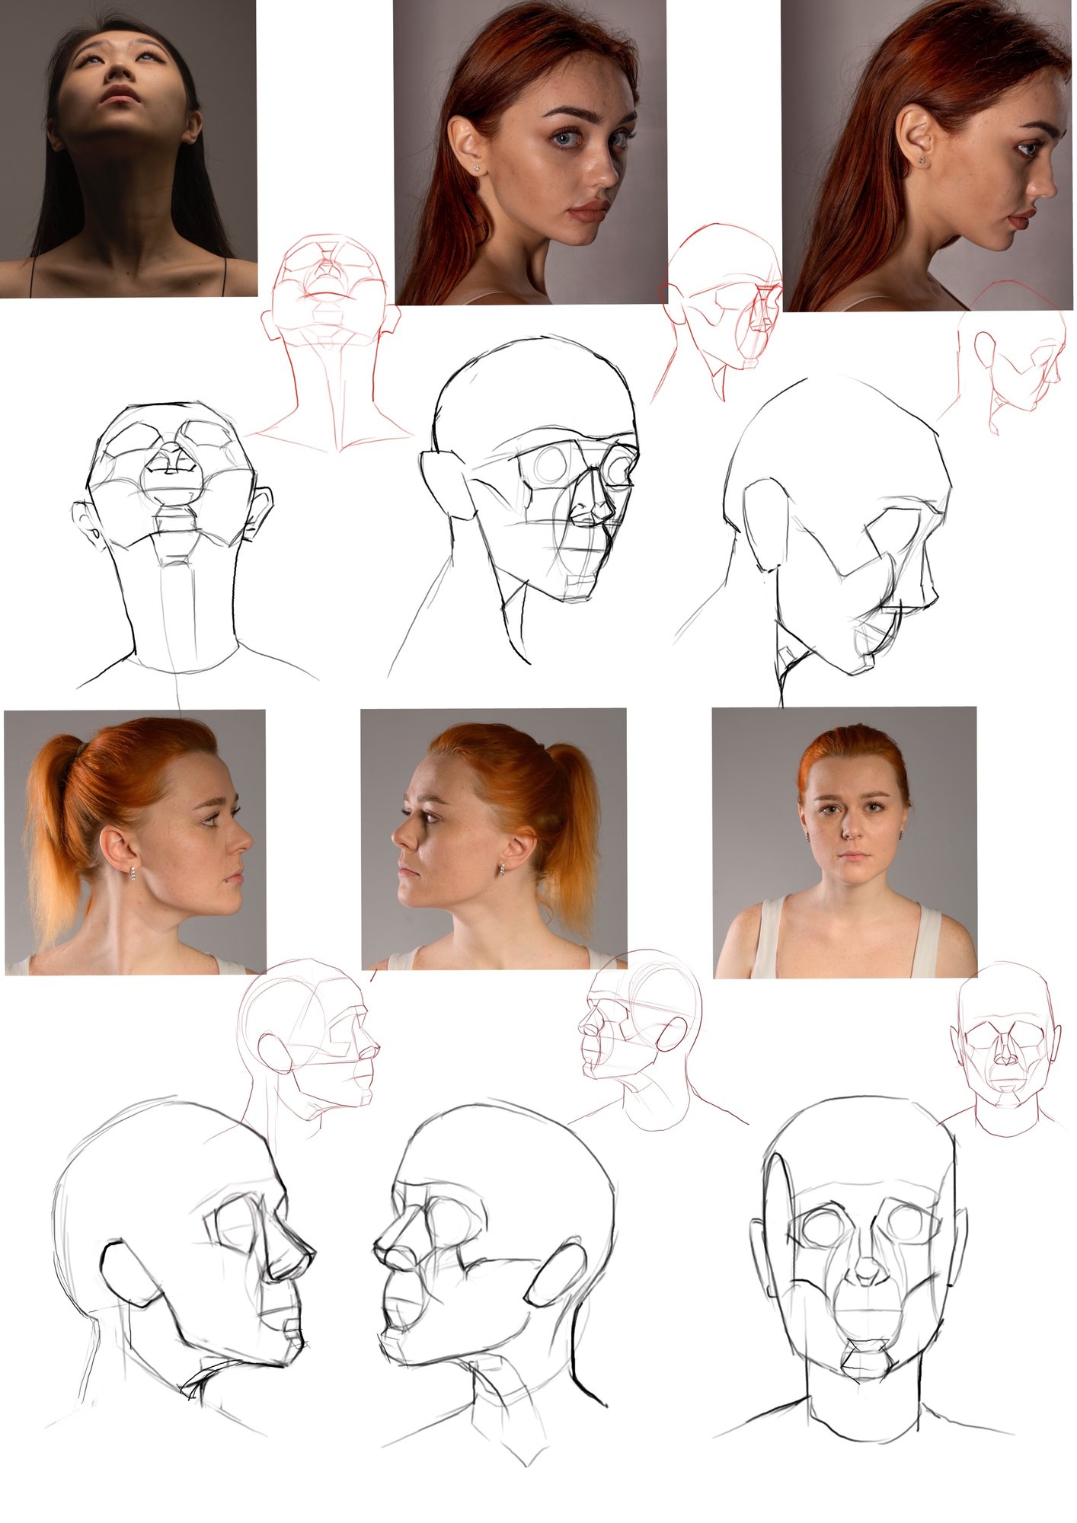Click the photo of dark-haired woman looking upward
1077x1523 pixels.
128,148
